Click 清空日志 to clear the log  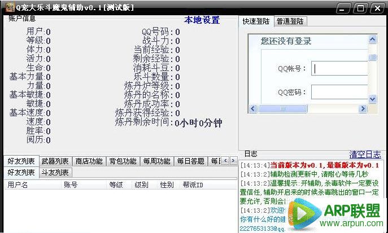click(x=365, y=155)
